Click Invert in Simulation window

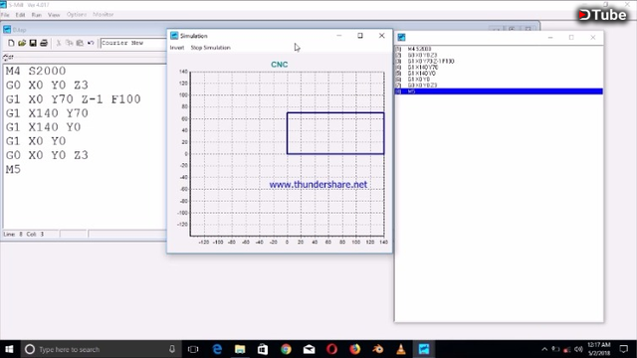click(177, 48)
